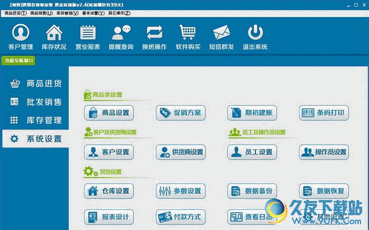Image resolution: width=369 pixels, height=230 pixels.
Task: Open 查看日志 view log button
Action: (252, 217)
